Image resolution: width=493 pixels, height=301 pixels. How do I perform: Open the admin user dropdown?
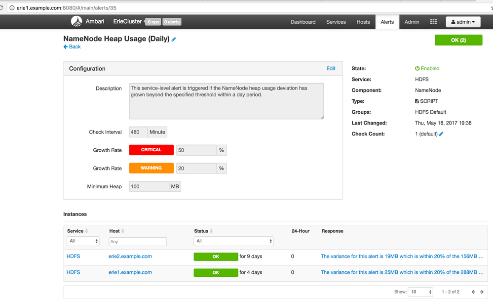[x=463, y=22]
